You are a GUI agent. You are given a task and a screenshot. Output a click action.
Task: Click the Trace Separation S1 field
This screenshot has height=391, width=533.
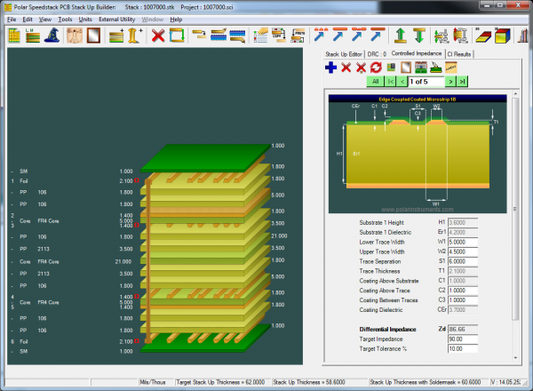(463, 261)
